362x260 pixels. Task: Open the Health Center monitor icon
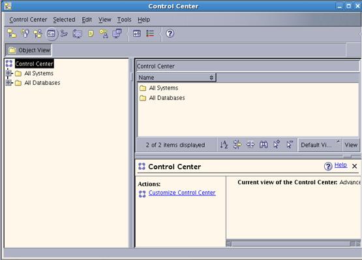pyautogui.click(x=78, y=33)
